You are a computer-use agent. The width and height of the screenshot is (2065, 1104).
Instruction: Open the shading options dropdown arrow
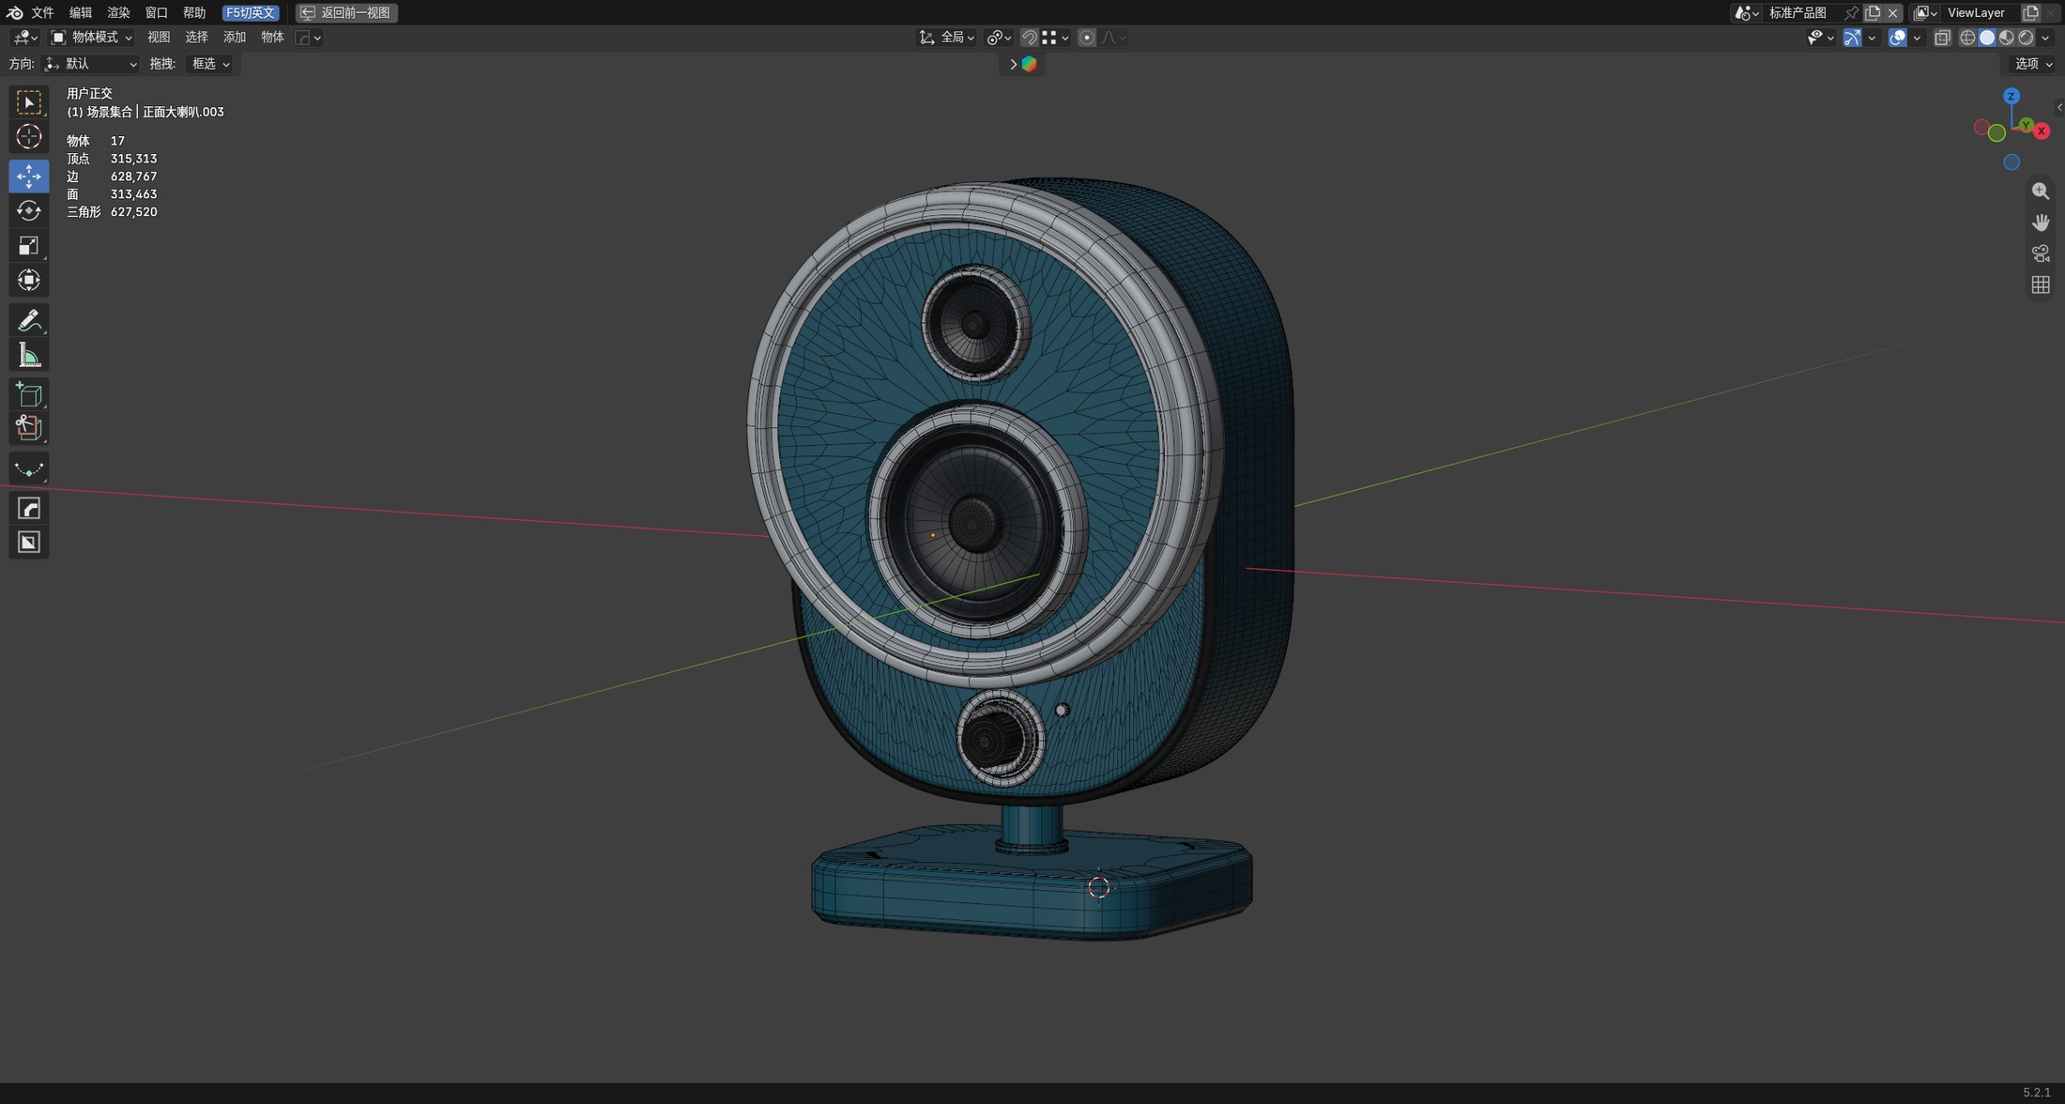(x=2045, y=38)
